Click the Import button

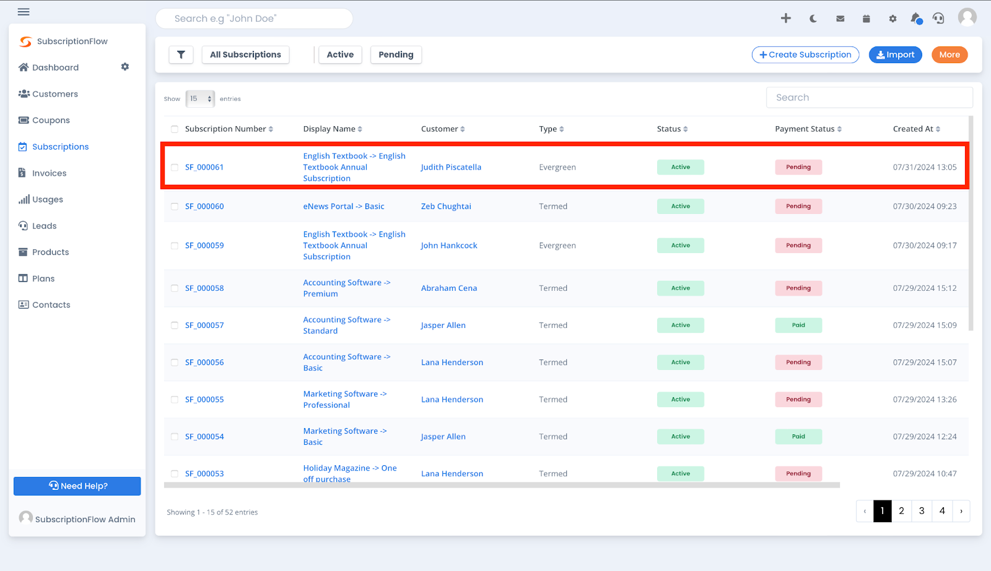coord(896,54)
